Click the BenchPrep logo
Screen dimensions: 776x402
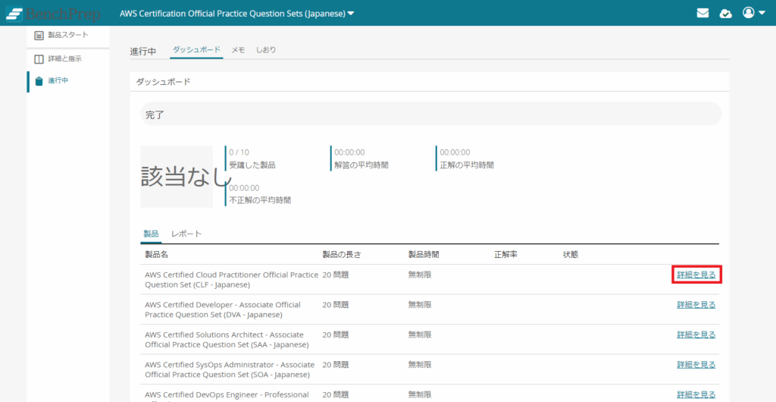53,14
